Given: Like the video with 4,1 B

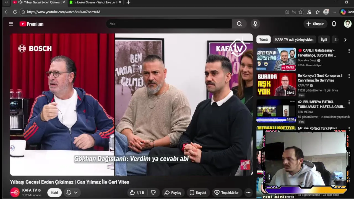Looking at the screenshot, I should click(137, 193).
